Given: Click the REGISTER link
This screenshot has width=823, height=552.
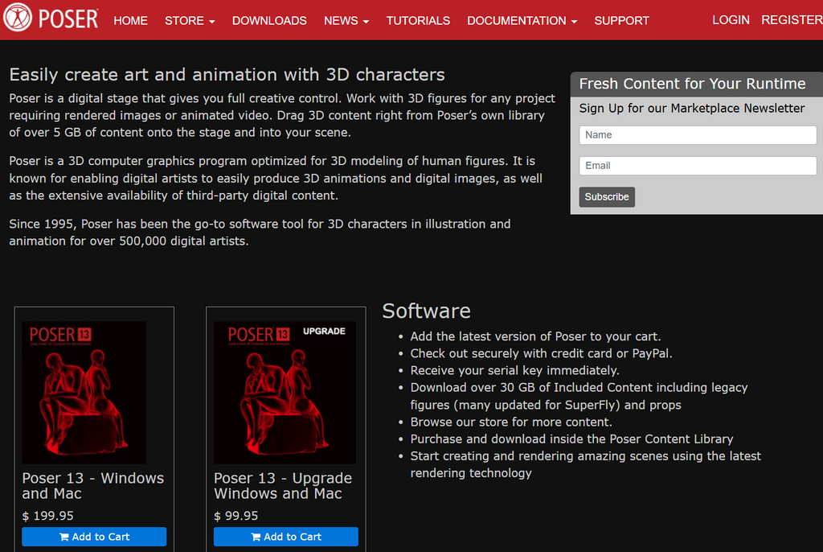Looking at the screenshot, I should [791, 20].
